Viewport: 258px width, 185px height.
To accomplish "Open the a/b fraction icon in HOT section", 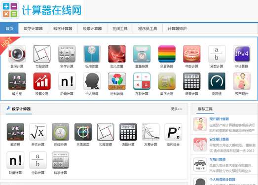I will point(217,54).
